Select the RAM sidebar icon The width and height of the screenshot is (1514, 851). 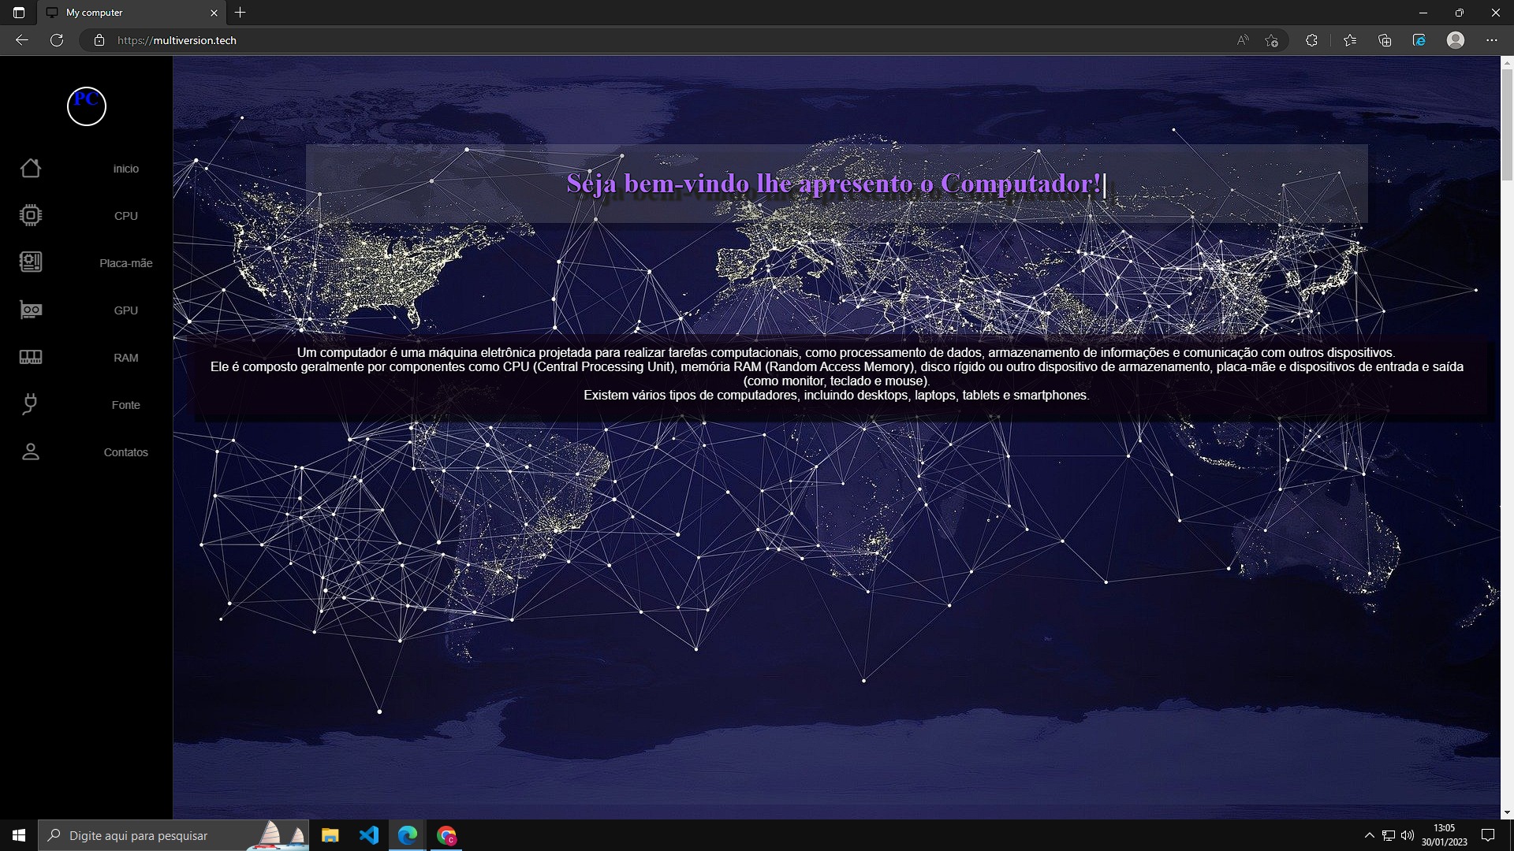click(x=30, y=356)
